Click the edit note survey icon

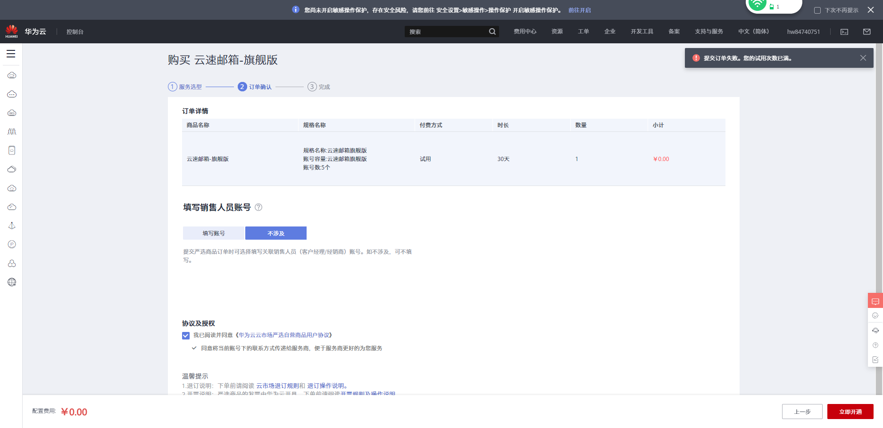point(875,360)
